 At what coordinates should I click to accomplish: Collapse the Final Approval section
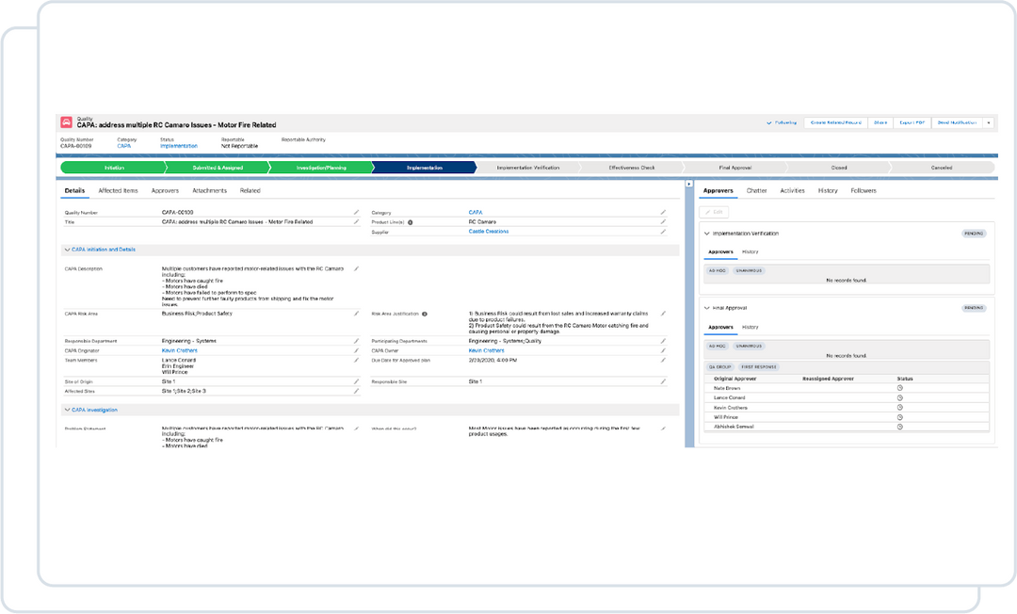click(x=706, y=307)
